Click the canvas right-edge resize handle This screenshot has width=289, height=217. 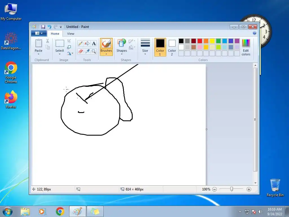tap(206, 129)
